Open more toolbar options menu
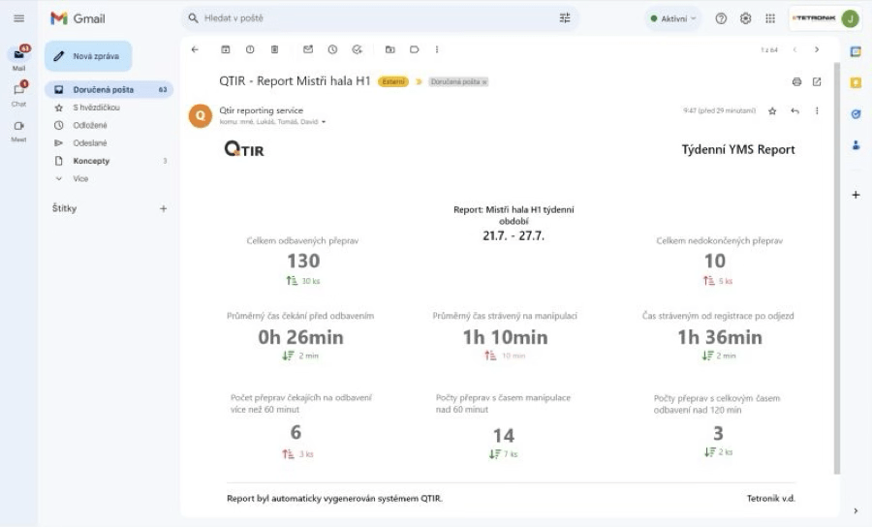The image size is (872, 527). pyautogui.click(x=437, y=49)
